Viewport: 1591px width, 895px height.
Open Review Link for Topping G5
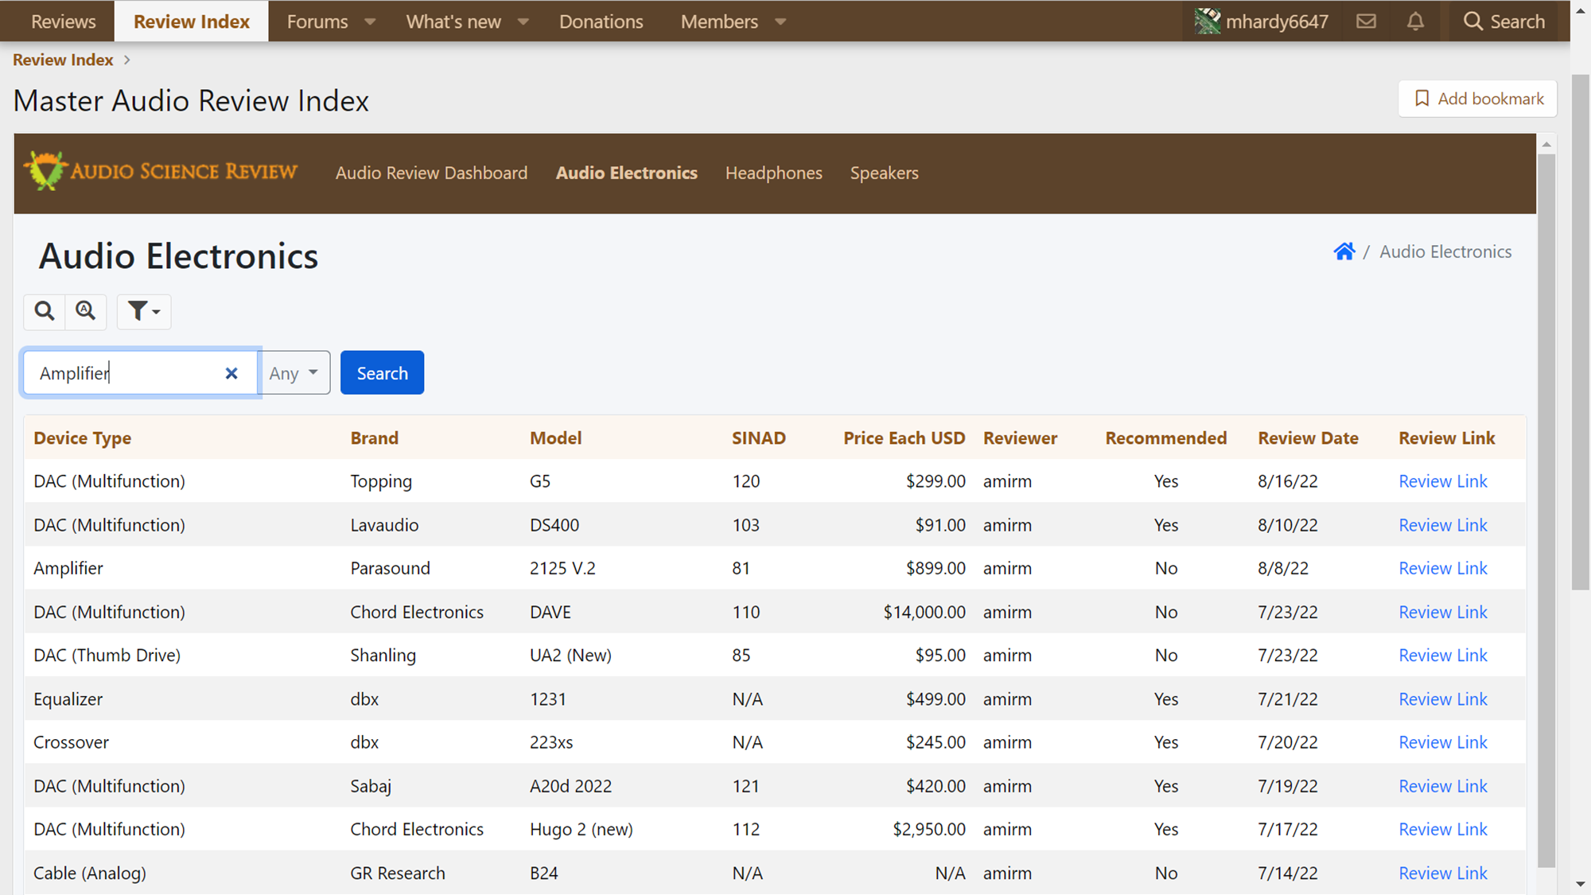pos(1442,481)
